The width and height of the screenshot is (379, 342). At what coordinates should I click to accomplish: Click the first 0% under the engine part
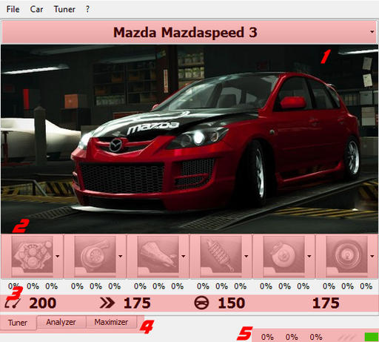pos(14,286)
